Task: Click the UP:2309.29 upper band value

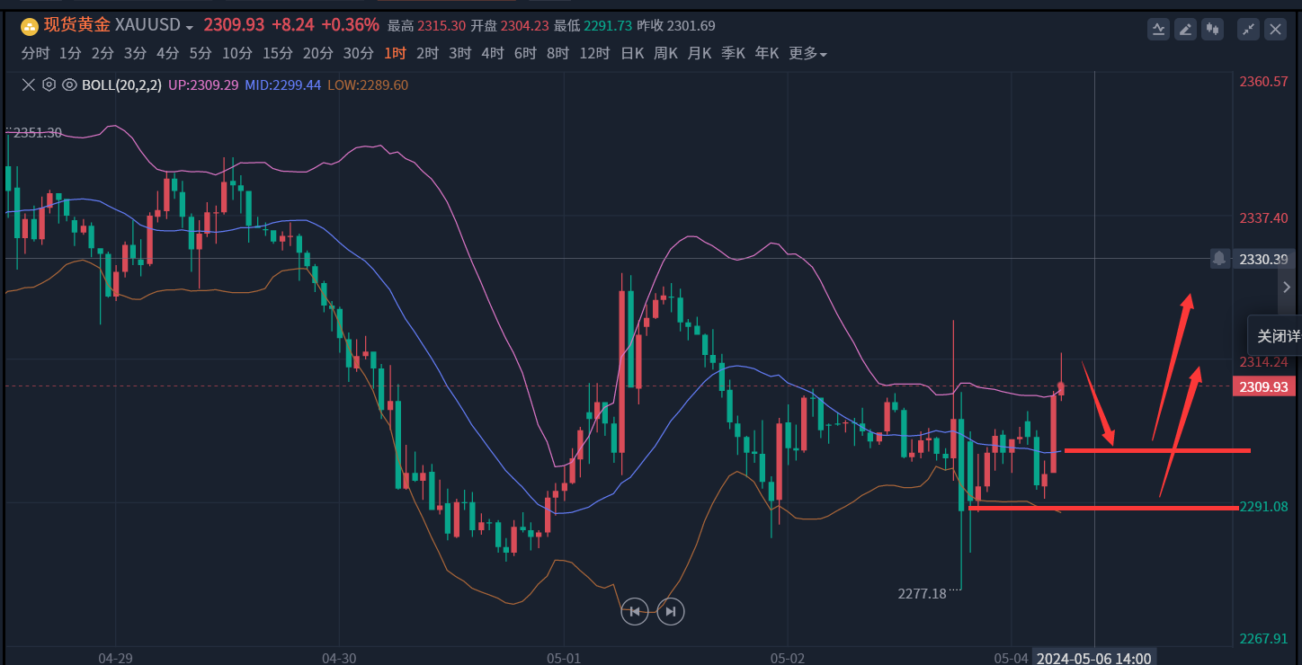Action: tap(203, 85)
